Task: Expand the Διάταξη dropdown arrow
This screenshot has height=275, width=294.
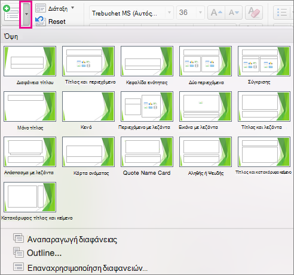Action: (73, 8)
